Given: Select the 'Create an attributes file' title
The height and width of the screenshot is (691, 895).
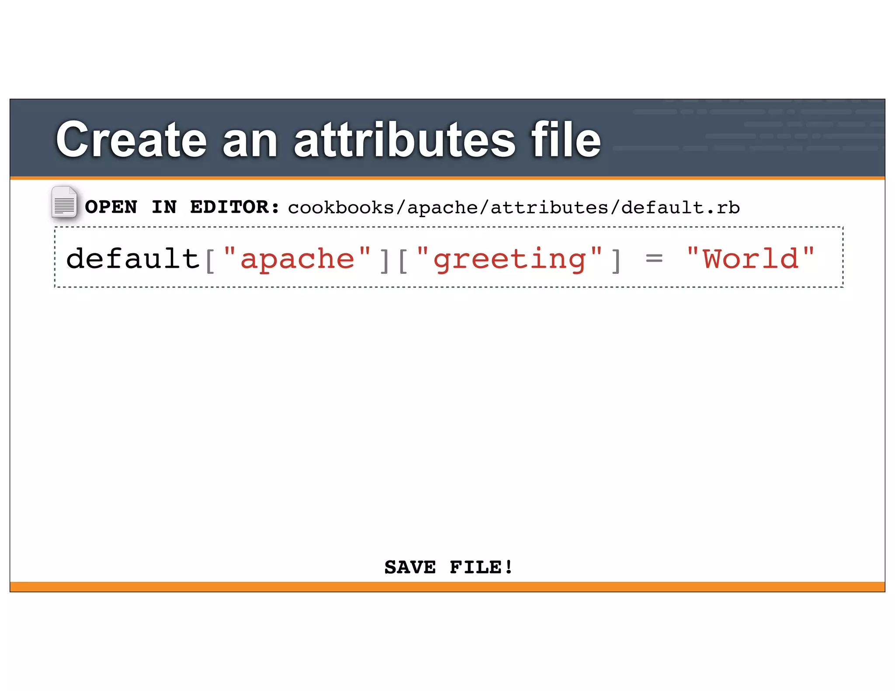Looking at the screenshot, I should 329,139.
